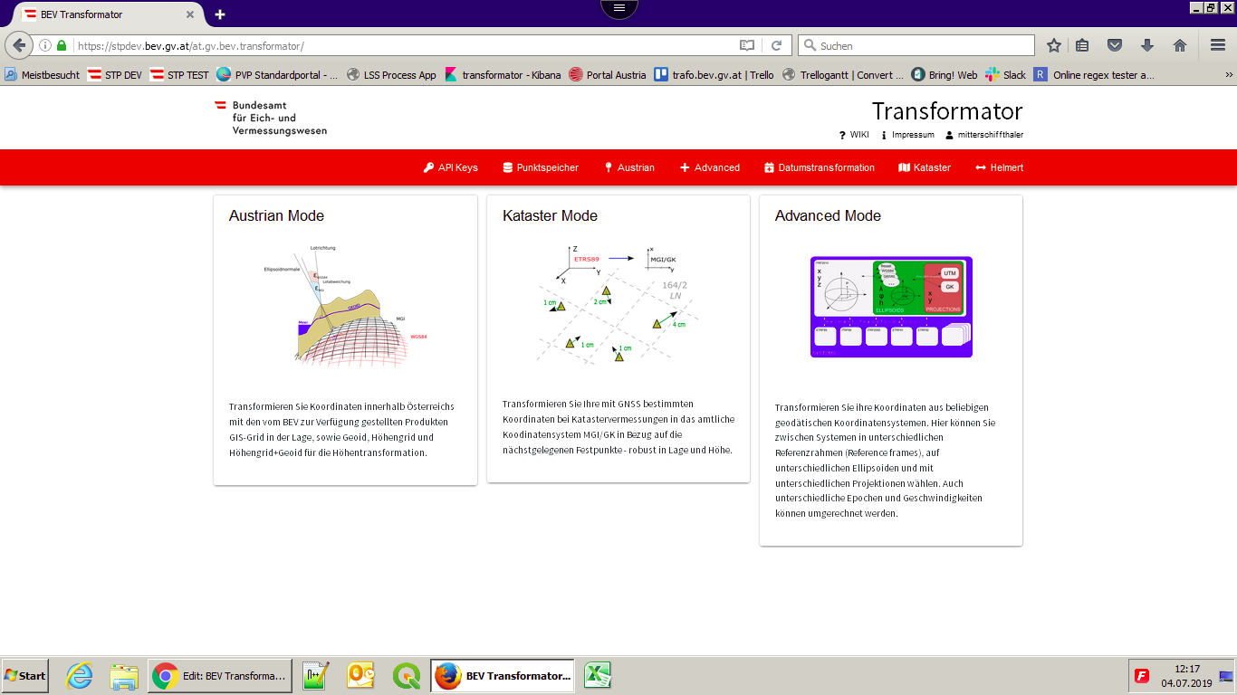Open the QGIS taskbar icon
Image resolution: width=1237 pixels, height=695 pixels.
click(406, 675)
